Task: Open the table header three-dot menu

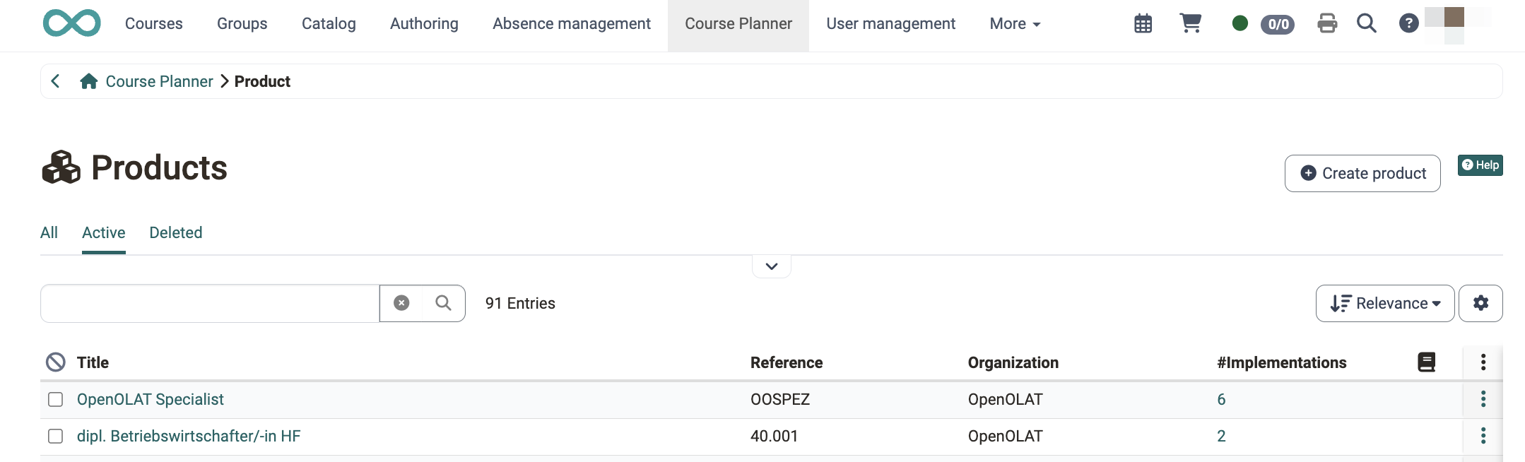Action: 1483,362
